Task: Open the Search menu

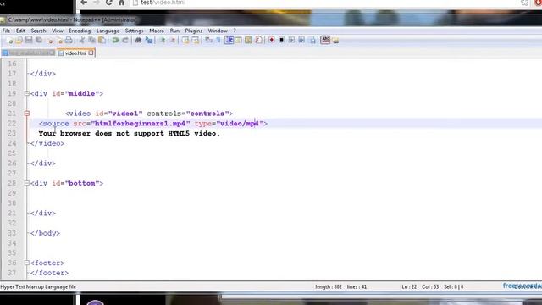Action: click(x=38, y=30)
